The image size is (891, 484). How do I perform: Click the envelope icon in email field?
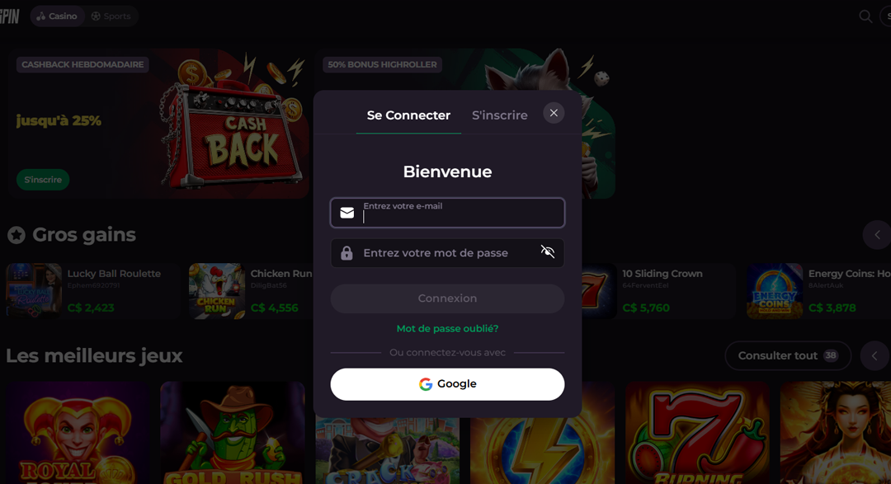[346, 213]
